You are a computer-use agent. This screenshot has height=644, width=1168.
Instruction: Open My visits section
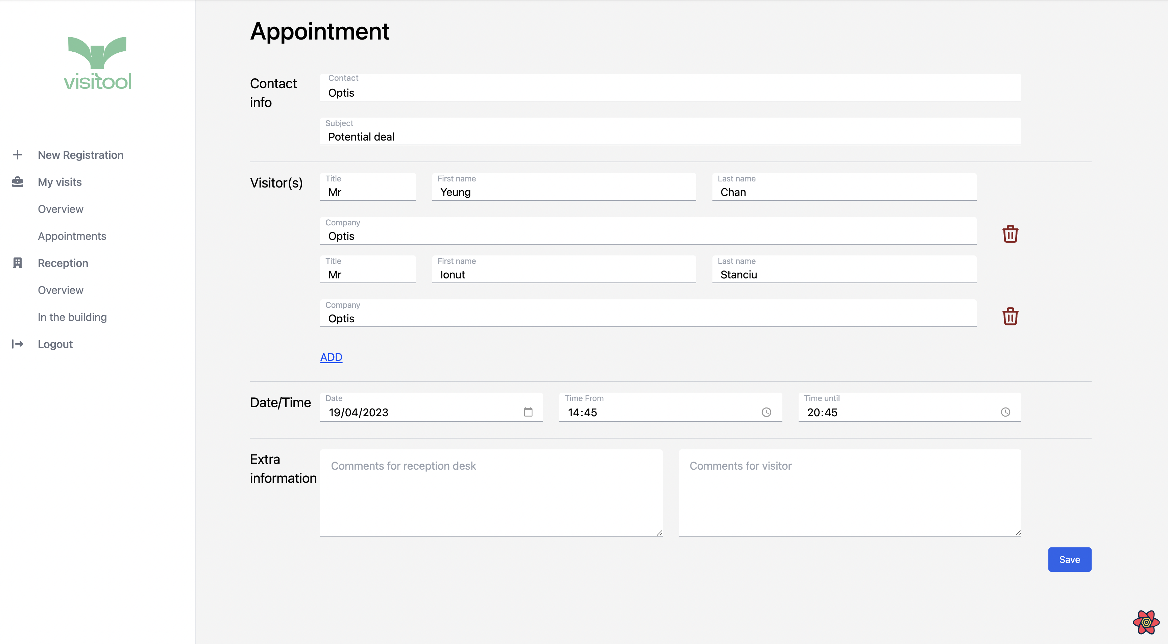click(60, 182)
